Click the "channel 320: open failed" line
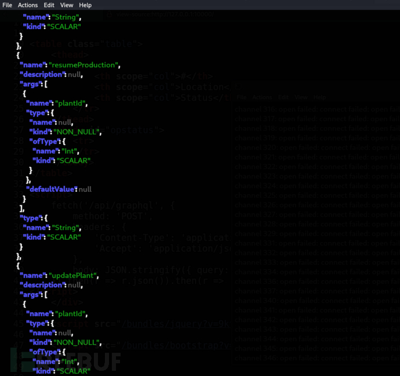 [x=317, y=148]
